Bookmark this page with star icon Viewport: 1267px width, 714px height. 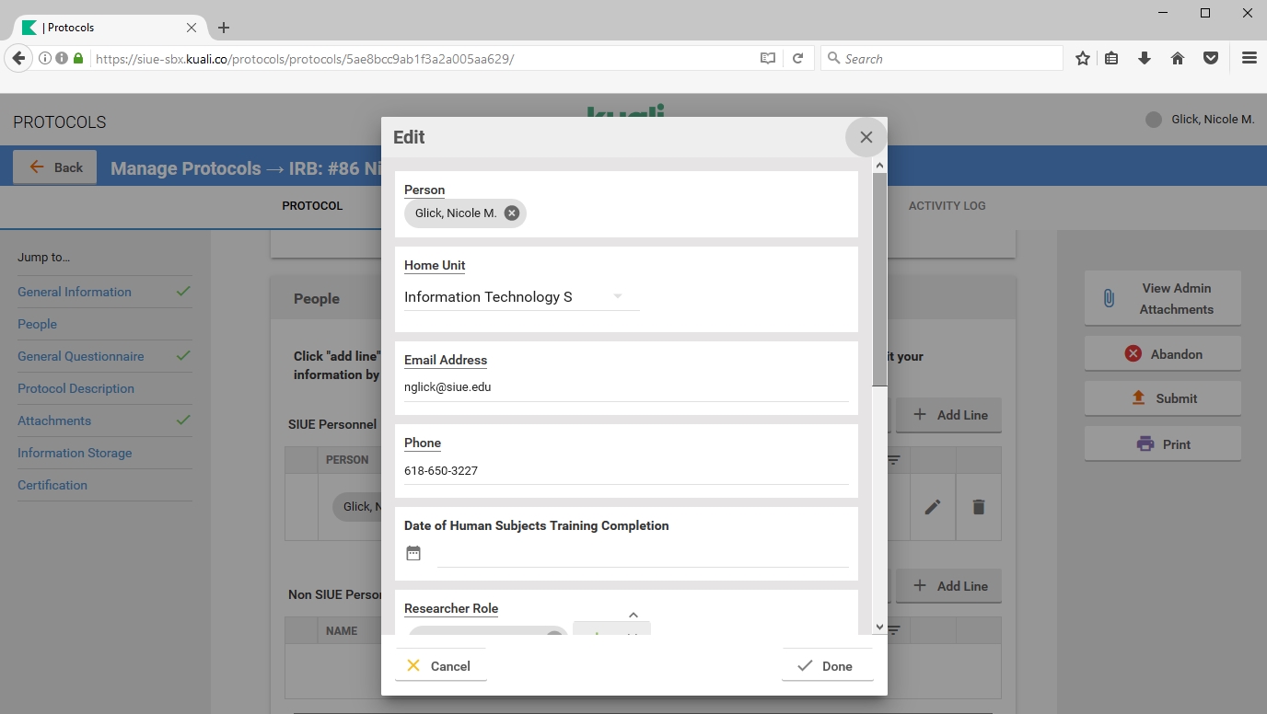pyautogui.click(x=1083, y=58)
